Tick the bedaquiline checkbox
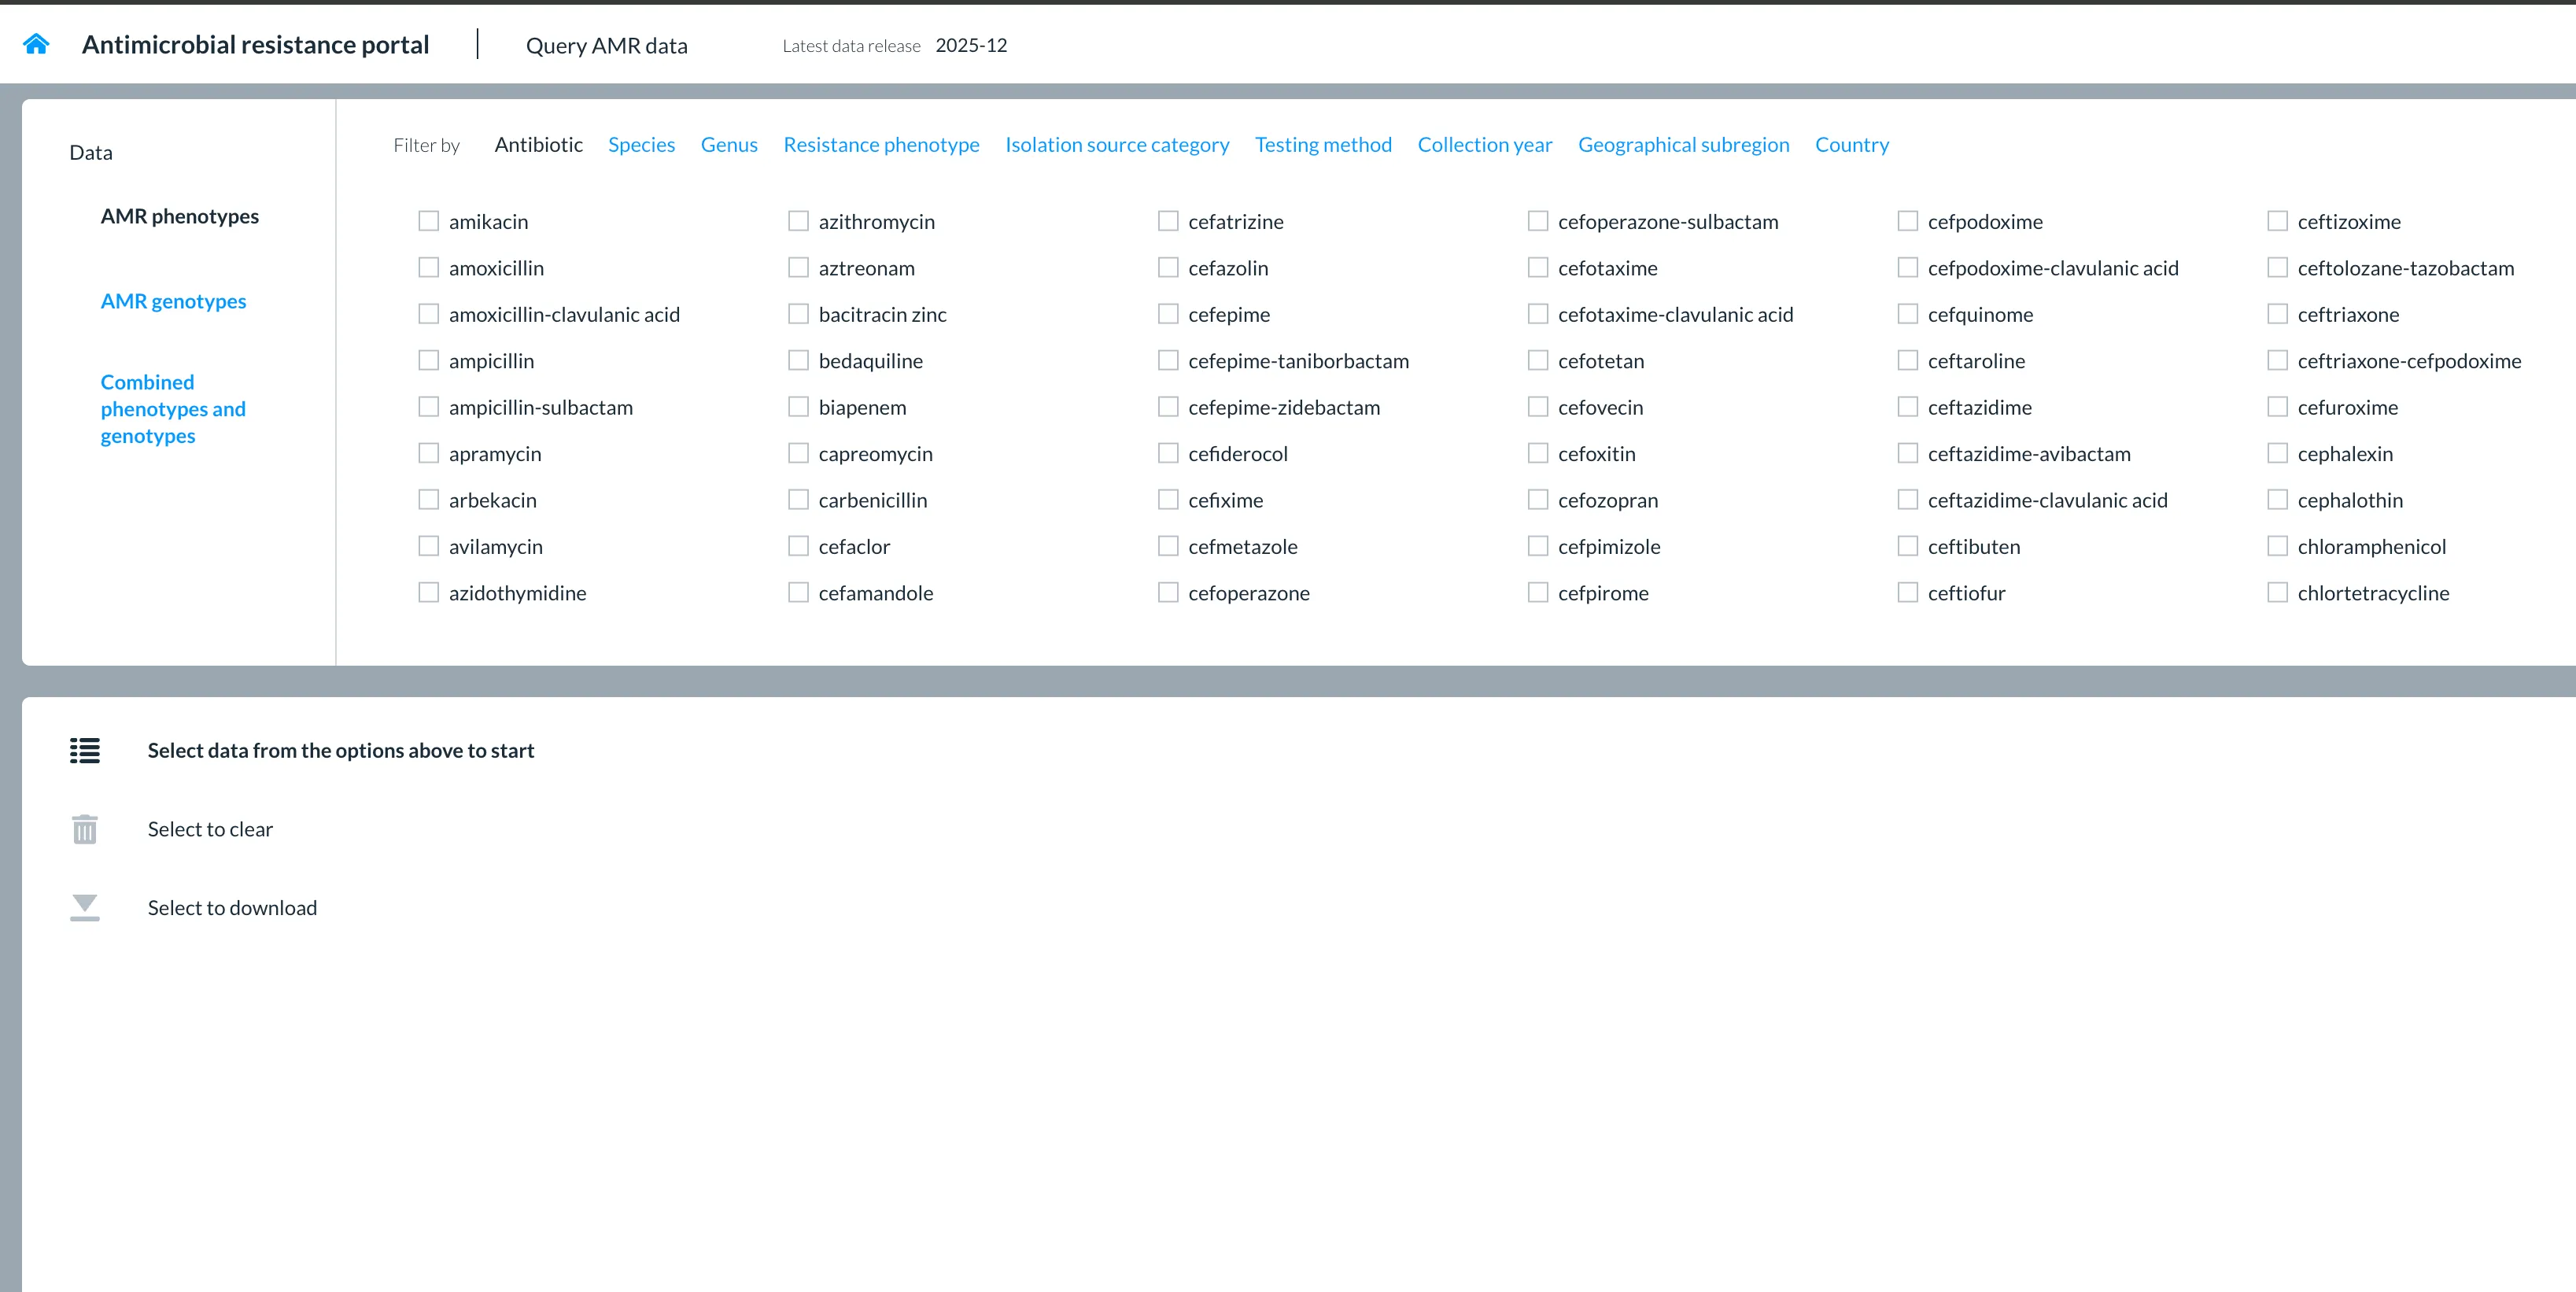2576x1292 pixels. click(798, 360)
